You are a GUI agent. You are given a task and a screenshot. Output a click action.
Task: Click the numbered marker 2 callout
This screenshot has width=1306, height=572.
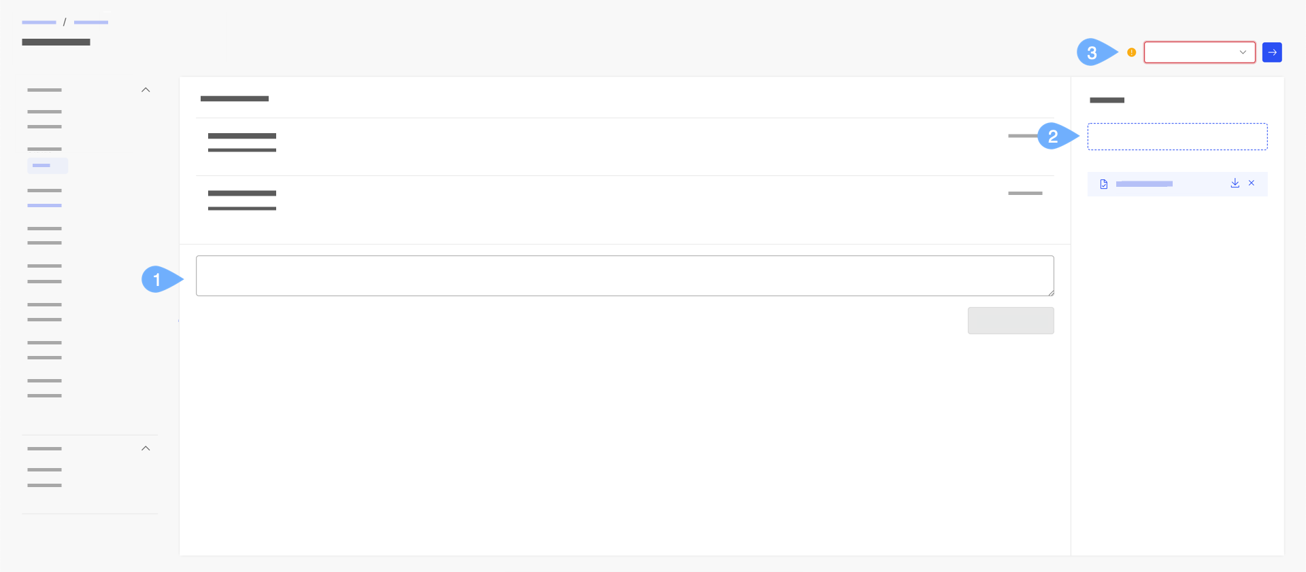1053,137
